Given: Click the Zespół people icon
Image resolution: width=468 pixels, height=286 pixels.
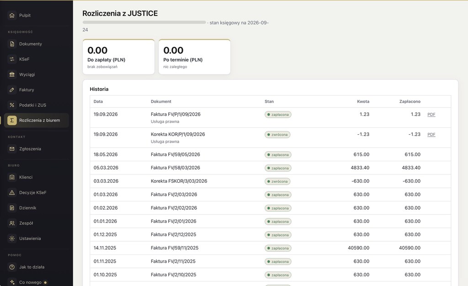Looking at the screenshot, I should [x=12, y=223].
